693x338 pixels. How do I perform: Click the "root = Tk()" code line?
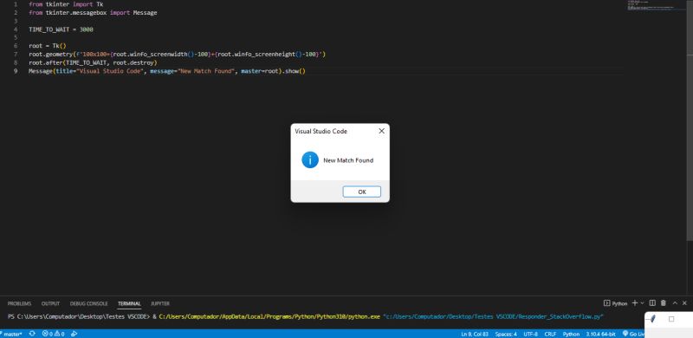point(48,46)
